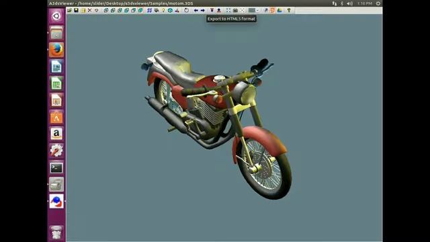Click the blue four-square grid icon
The width and height of the screenshot is (430, 242).
point(149,11)
